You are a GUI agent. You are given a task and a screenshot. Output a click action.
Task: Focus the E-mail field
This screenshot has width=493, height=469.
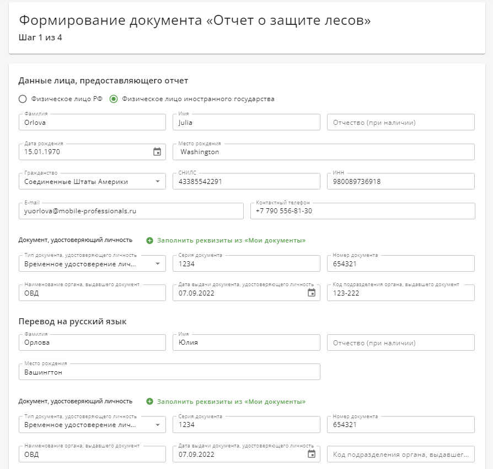[131, 211]
